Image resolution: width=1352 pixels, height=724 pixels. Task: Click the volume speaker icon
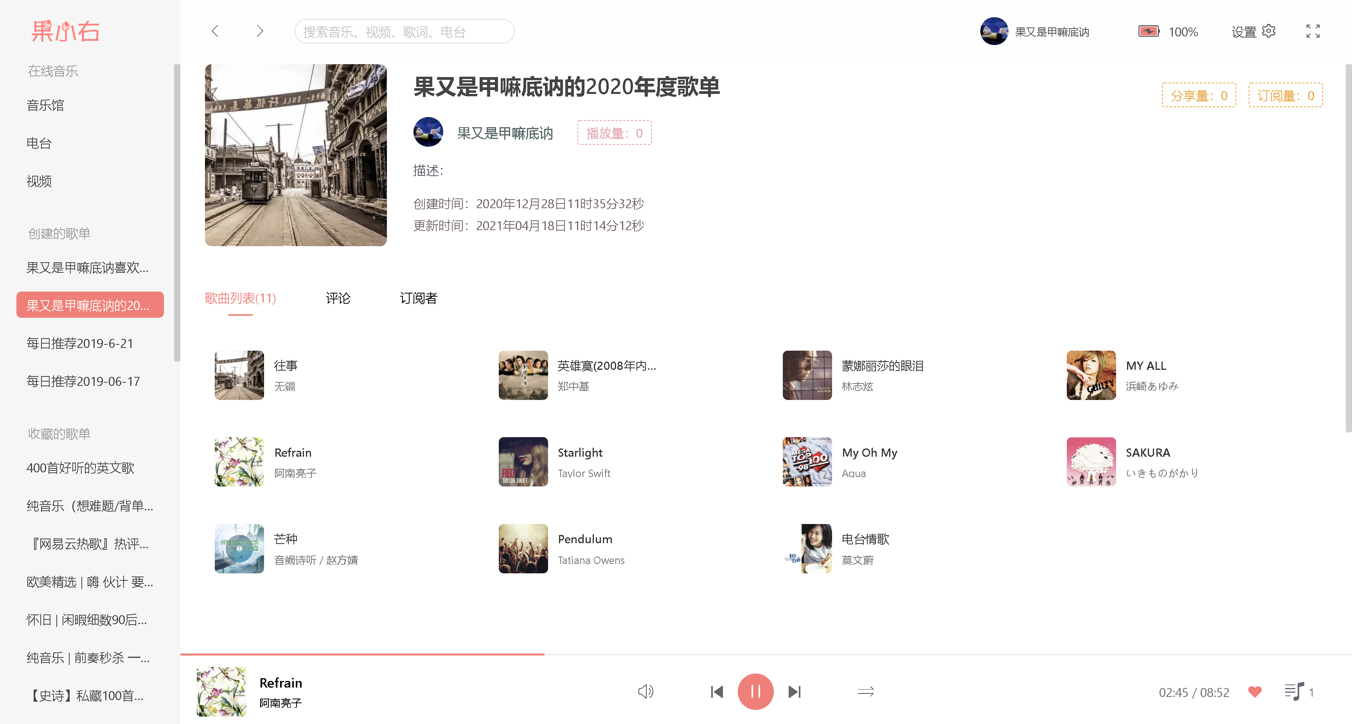(x=645, y=692)
